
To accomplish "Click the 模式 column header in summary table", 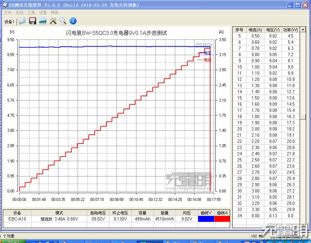I will click(59, 213).
